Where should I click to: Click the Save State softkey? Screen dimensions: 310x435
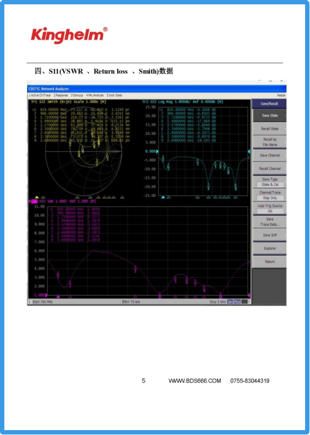tap(269, 115)
